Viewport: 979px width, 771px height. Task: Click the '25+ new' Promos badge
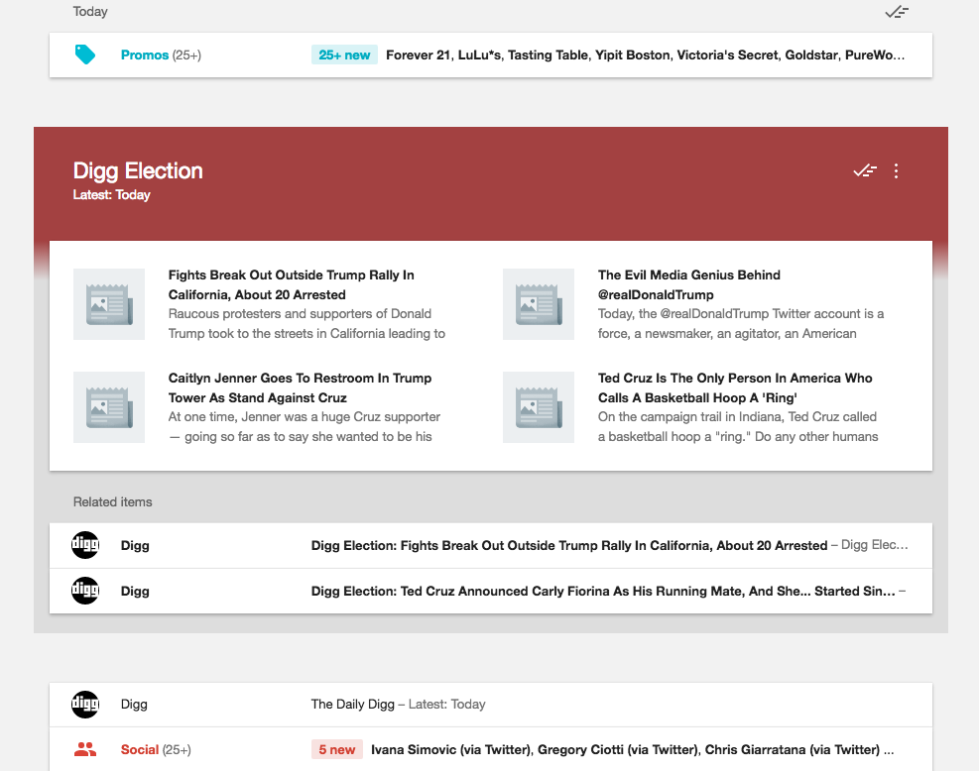click(344, 55)
